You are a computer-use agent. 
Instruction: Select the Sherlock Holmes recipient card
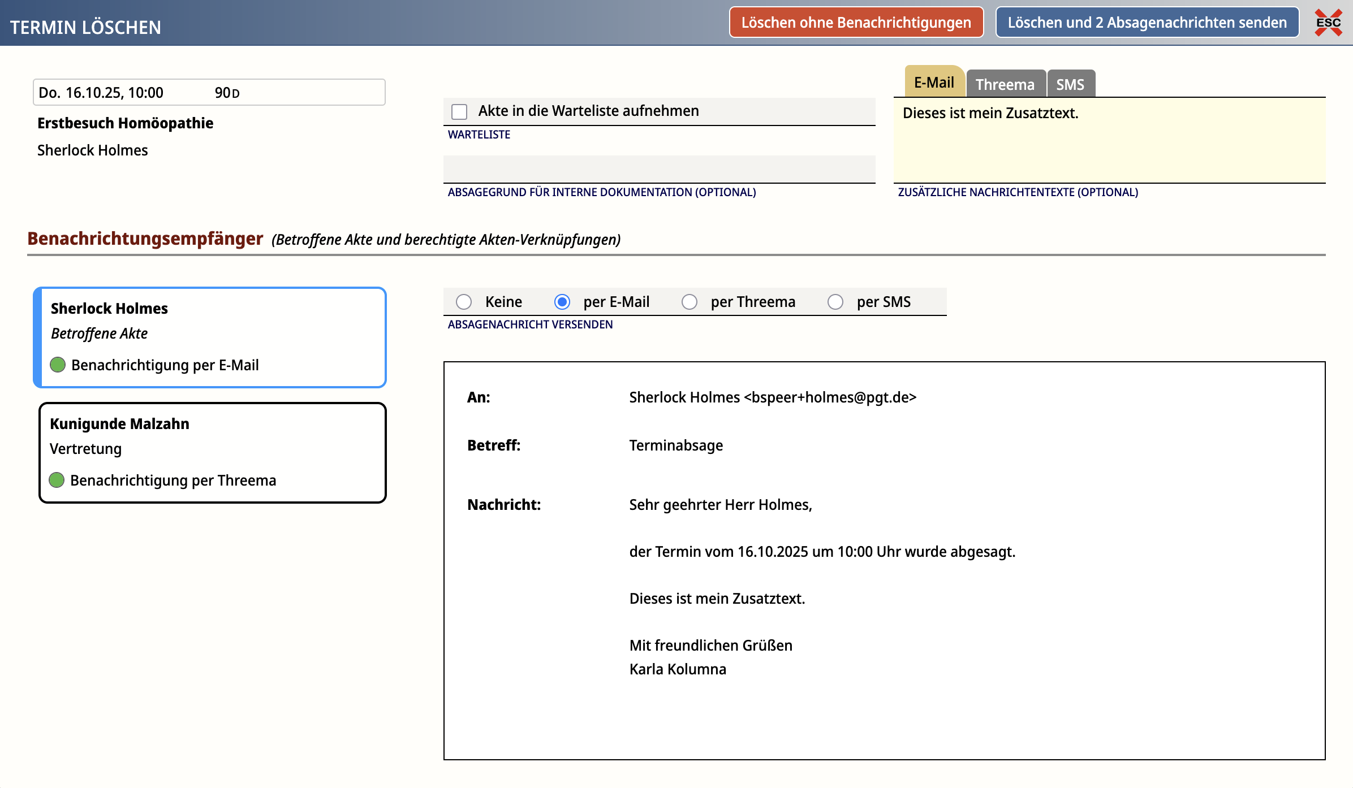click(x=210, y=337)
